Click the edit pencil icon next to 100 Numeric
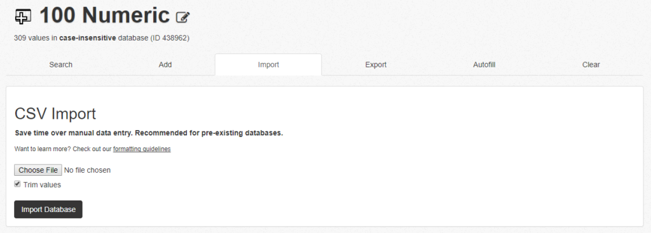The width and height of the screenshot is (651, 233). tap(182, 17)
